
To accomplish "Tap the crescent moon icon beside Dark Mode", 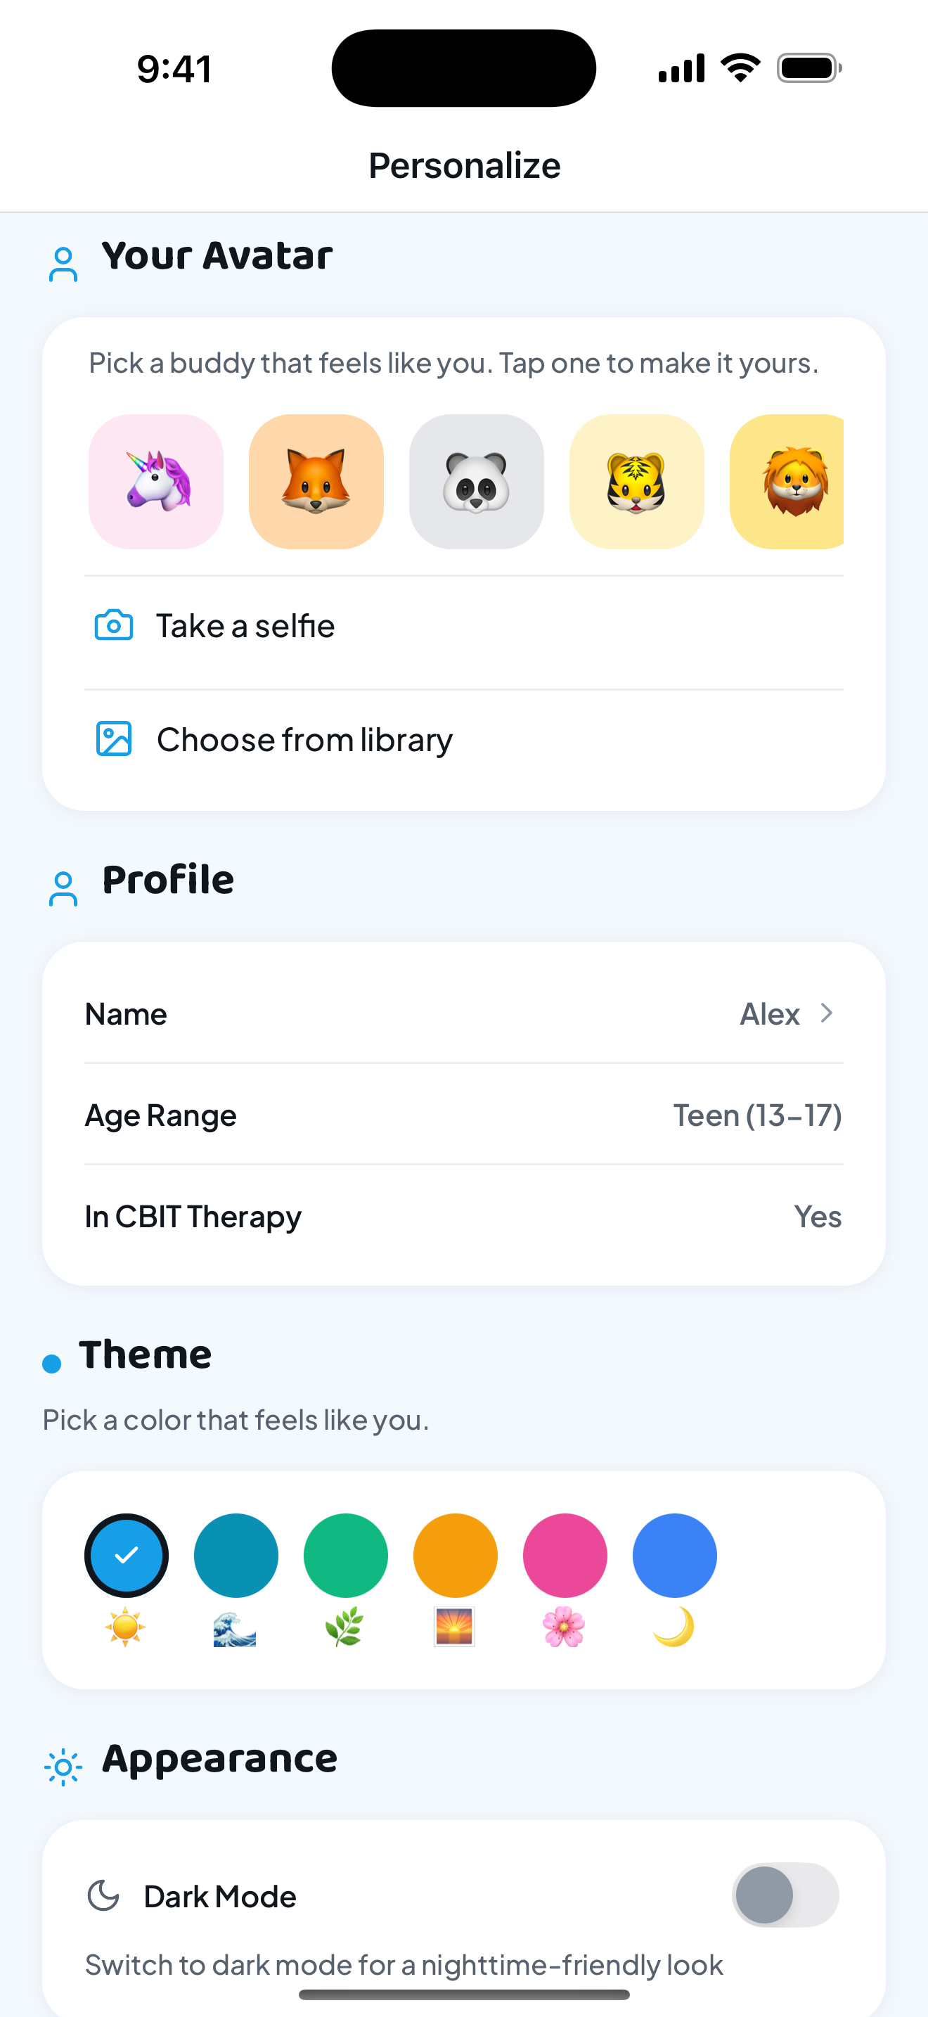I will click(x=103, y=1895).
